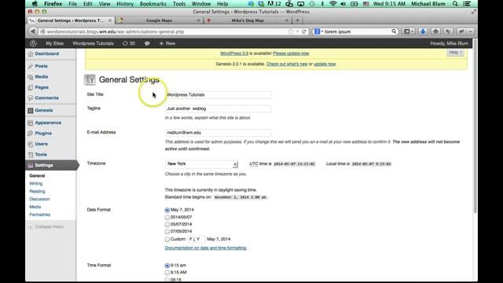
Task: Click Check out what's new link
Action: [287, 64]
